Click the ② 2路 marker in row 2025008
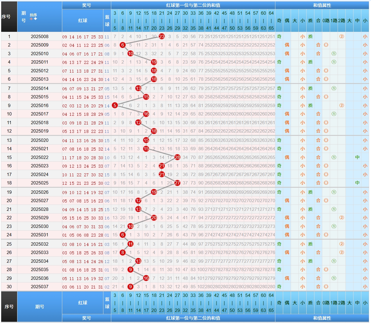This screenshot has height=323, width=371. pos(342,37)
